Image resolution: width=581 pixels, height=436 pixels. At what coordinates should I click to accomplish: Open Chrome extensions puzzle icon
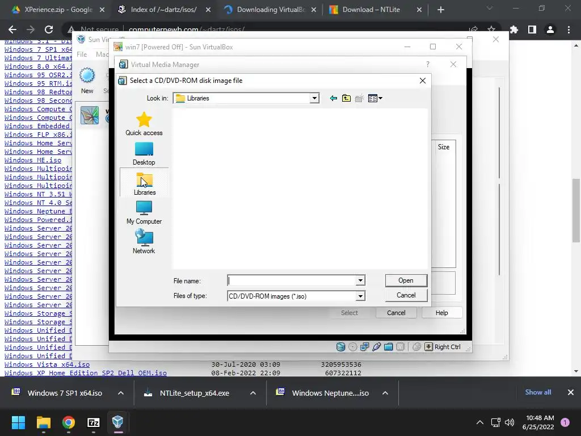point(514,30)
